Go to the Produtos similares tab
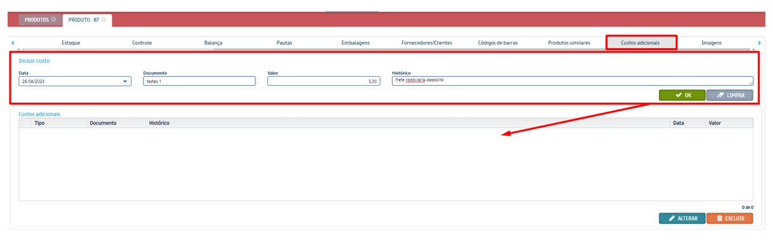This screenshot has width=773, height=252. pyautogui.click(x=569, y=43)
